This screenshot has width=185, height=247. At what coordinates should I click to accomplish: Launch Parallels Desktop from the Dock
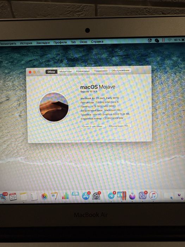122,195
